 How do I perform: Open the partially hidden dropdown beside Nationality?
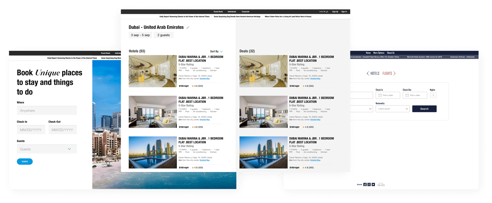[x=362, y=109]
